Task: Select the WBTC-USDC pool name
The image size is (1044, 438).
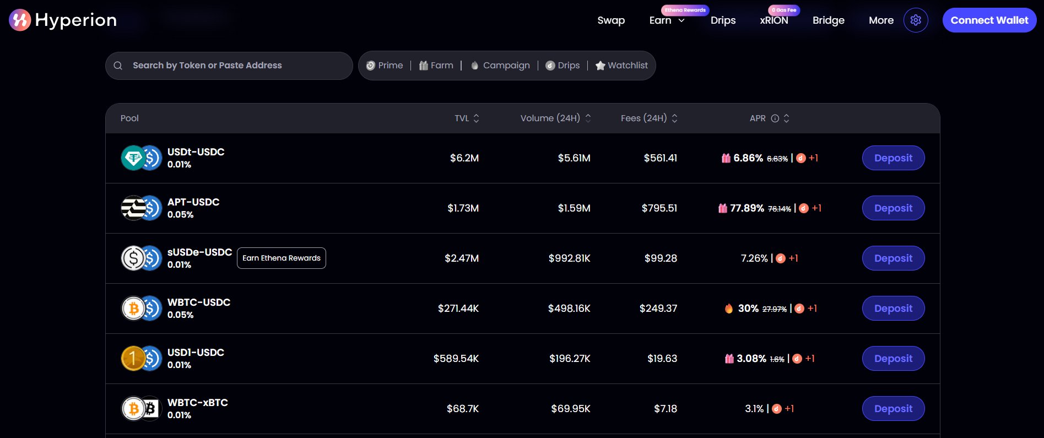Action: pos(199,302)
